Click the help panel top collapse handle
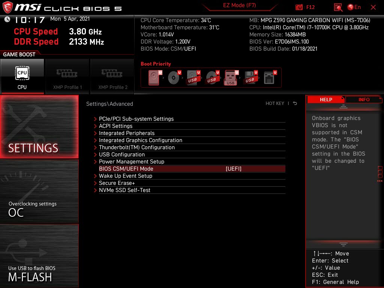This screenshot has height=288, width=384. [x=343, y=106]
